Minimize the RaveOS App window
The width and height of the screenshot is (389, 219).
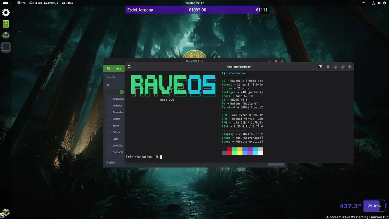(269, 61)
